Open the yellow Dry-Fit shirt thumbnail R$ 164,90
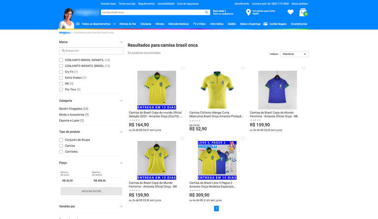This screenshot has width=378, height=219. click(157, 90)
